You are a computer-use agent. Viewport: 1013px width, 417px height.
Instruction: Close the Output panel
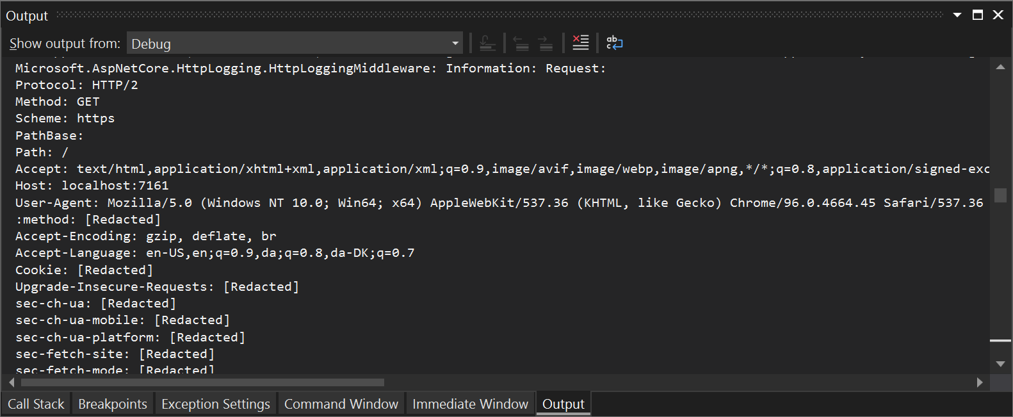pyautogui.click(x=998, y=15)
